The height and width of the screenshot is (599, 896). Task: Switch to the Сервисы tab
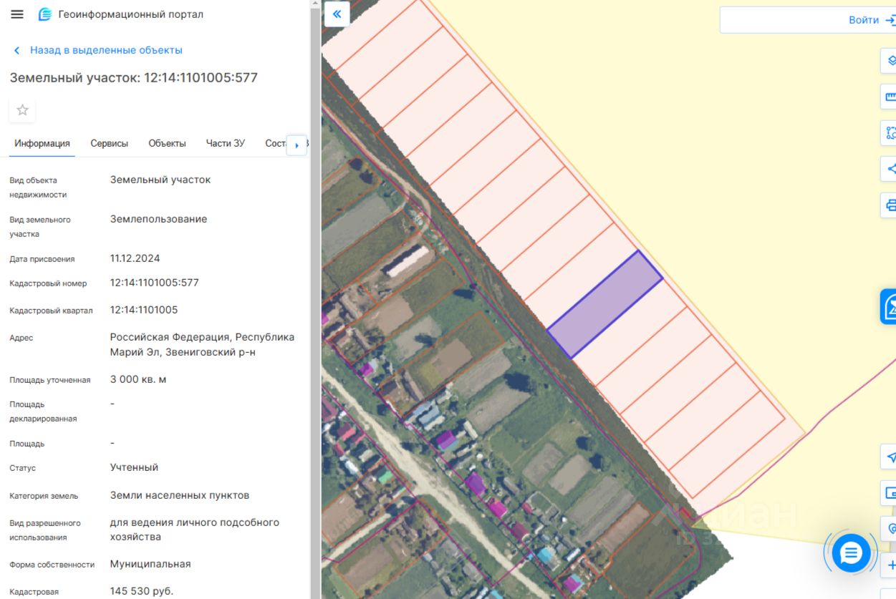tap(110, 143)
